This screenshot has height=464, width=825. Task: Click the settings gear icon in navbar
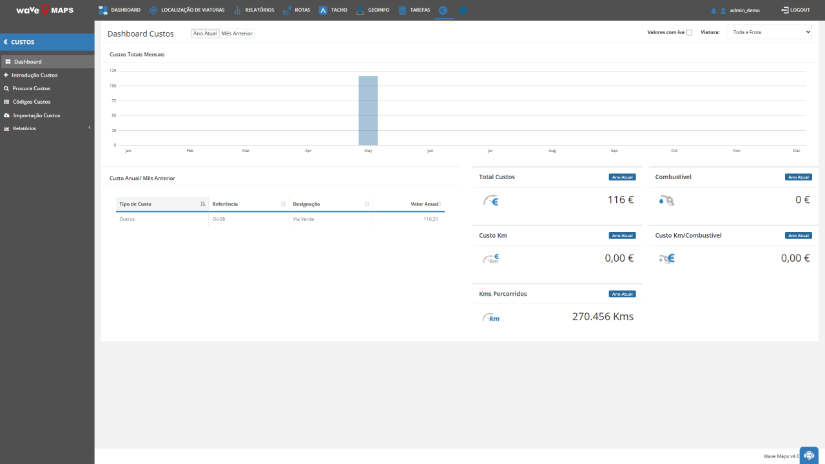(463, 10)
